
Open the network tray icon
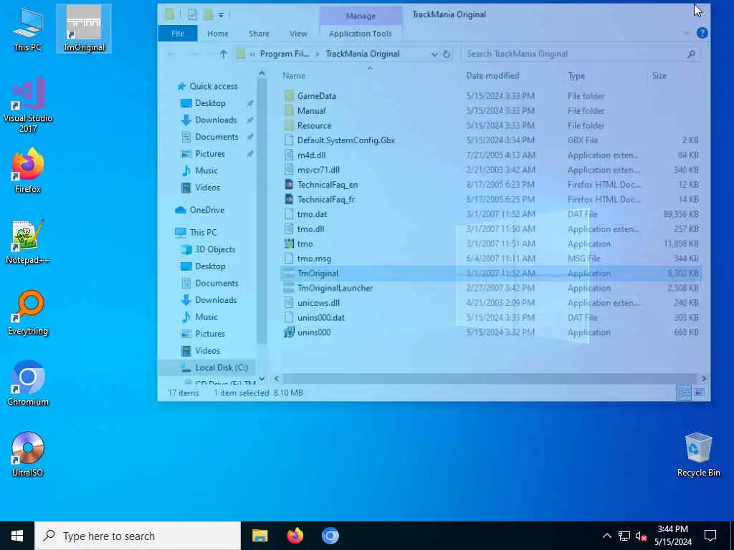624,536
